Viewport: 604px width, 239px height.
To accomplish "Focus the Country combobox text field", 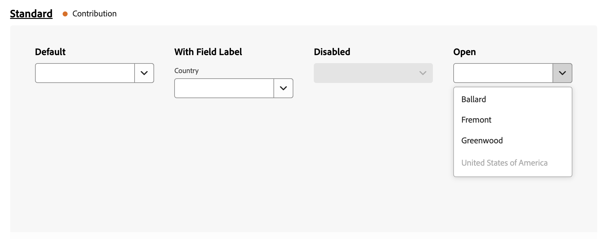I will pos(224,88).
